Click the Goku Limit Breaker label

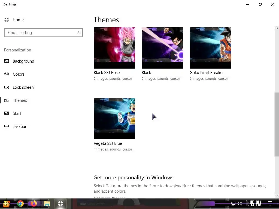point(207,73)
